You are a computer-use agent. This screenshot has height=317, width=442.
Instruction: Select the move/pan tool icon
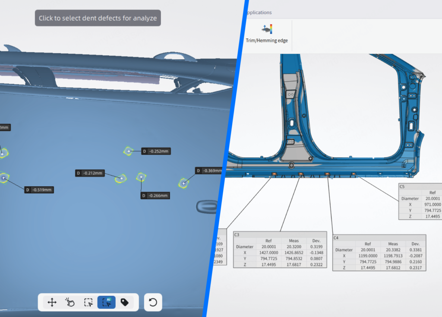pos(52,302)
